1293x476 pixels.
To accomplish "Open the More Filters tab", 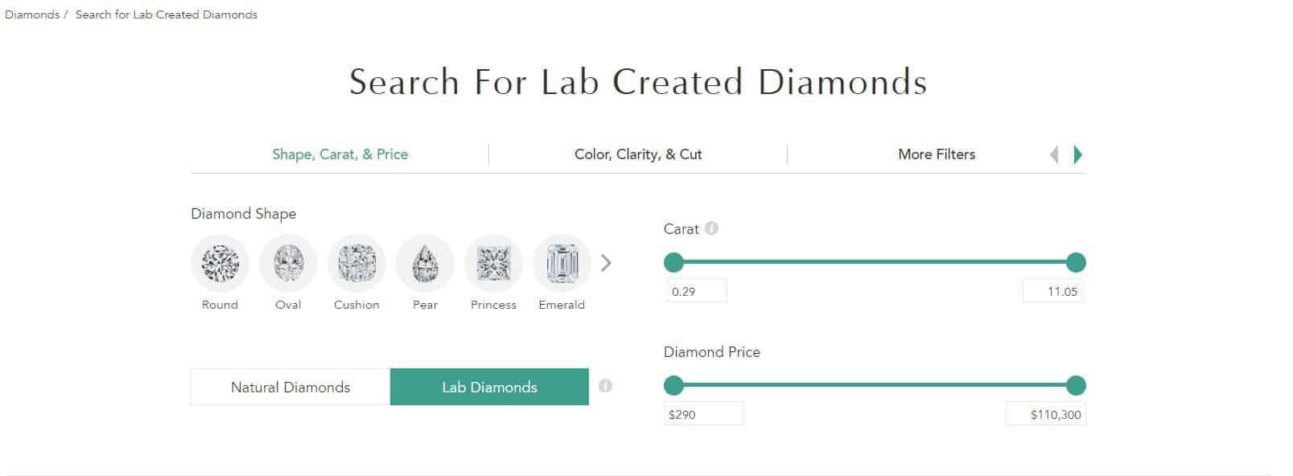I will click(937, 154).
